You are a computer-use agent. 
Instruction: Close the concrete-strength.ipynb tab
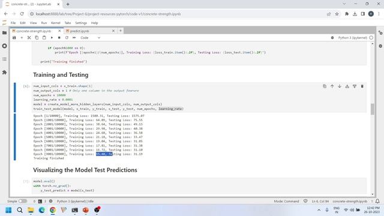click(x=59, y=31)
